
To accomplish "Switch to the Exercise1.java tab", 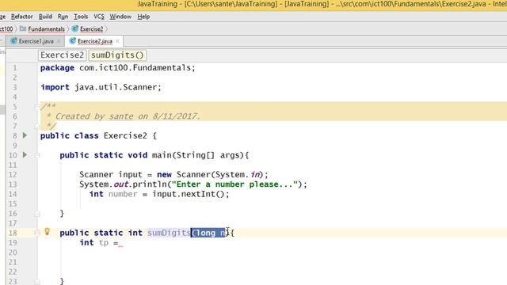I will pyautogui.click(x=36, y=41).
